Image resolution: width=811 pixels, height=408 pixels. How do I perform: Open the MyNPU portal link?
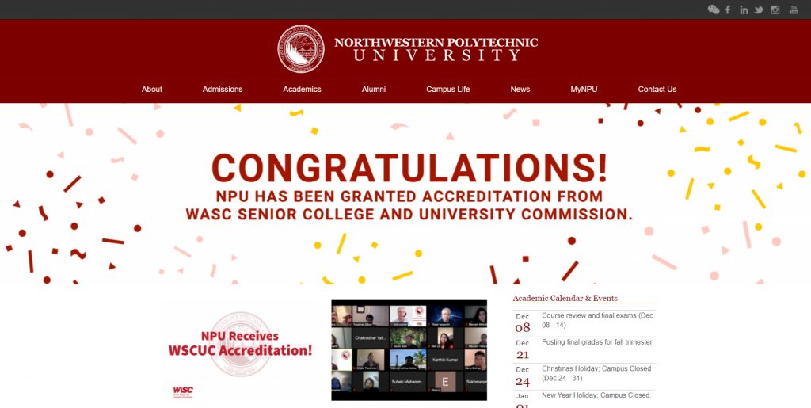click(x=584, y=89)
